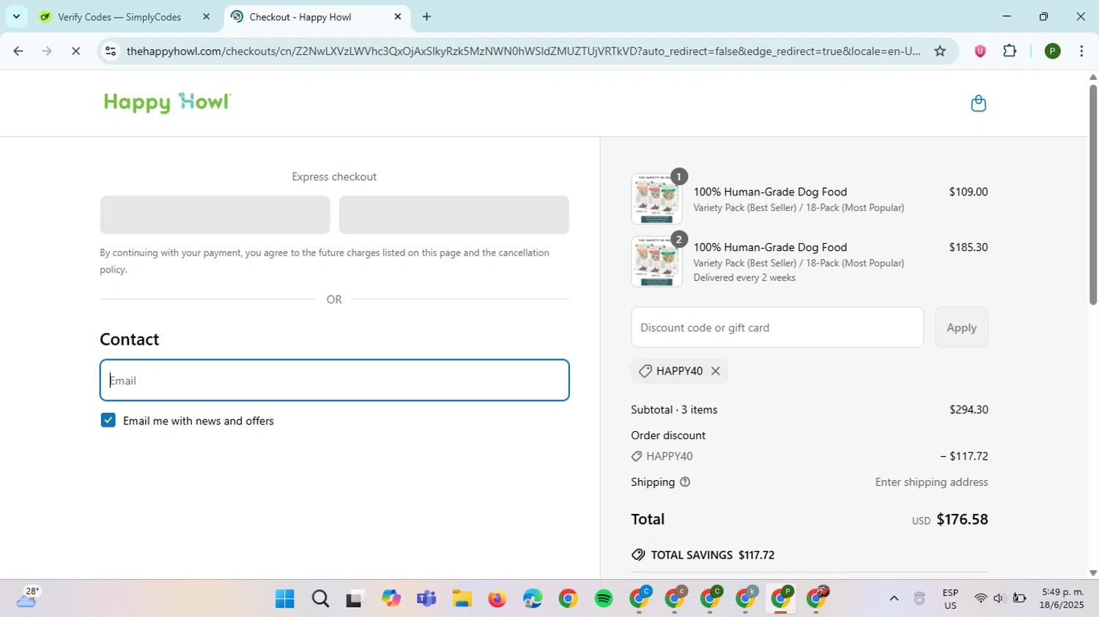Open the $109.00 dog food product thumbnail

click(x=656, y=199)
